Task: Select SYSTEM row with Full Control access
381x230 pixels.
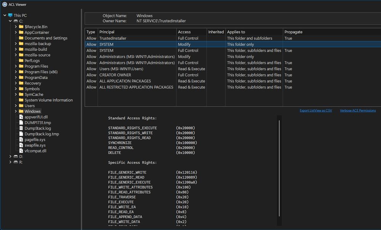Action: (233, 51)
